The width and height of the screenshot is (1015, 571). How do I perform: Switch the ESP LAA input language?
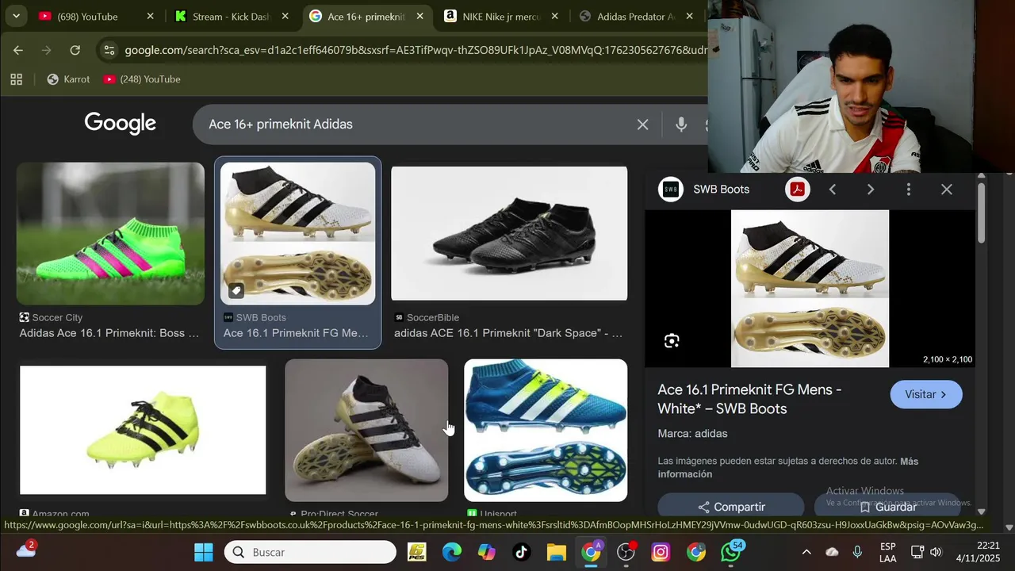click(x=888, y=553)
